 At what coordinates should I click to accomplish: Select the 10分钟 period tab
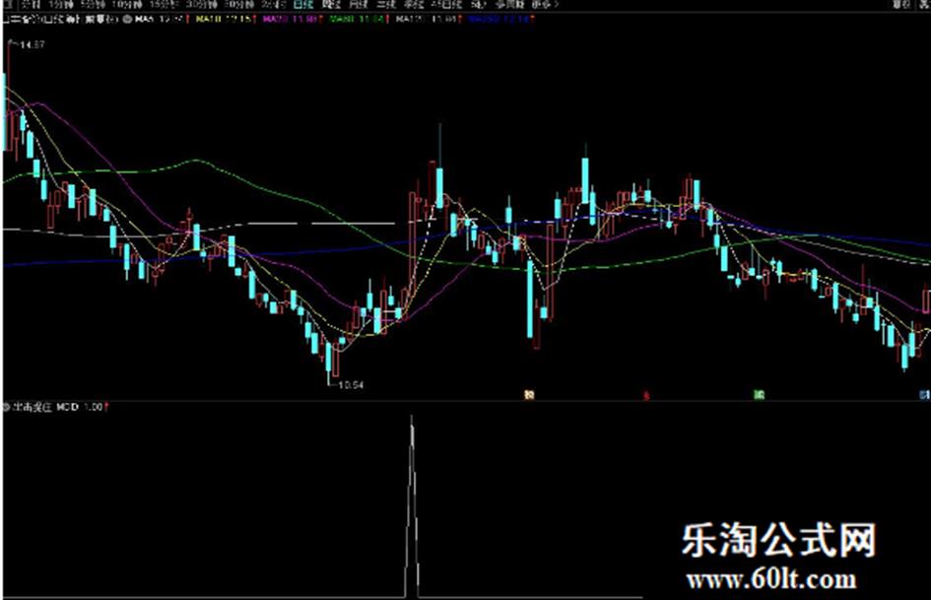tap(127, 4)
